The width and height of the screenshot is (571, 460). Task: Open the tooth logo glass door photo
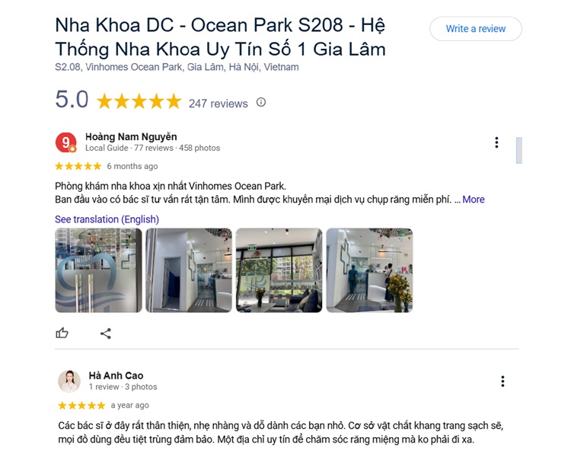[98, 270]
